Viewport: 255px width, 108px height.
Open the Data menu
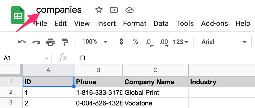click(x=161, y=23)
